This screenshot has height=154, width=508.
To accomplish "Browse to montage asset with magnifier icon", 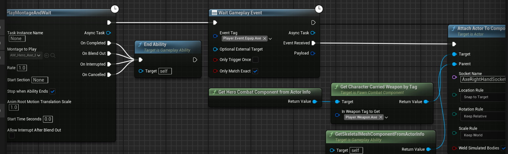I will point(53,55).
